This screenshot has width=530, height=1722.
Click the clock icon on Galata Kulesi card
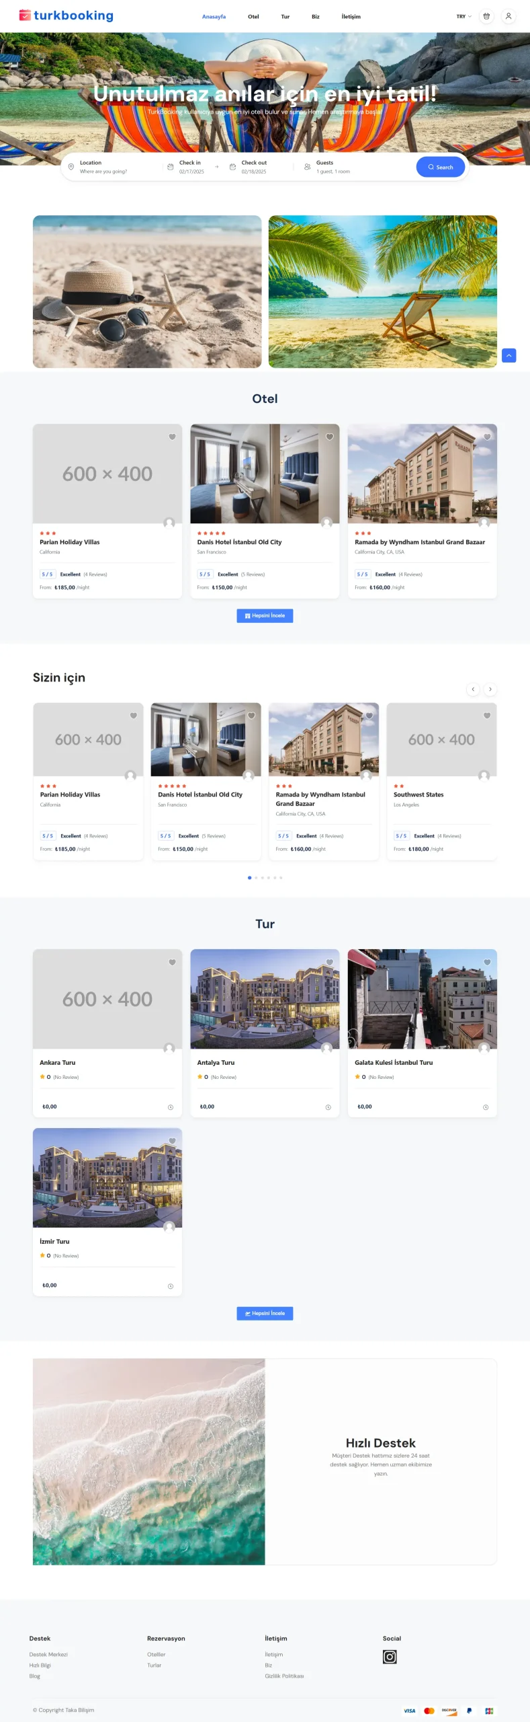click(x=486, y=1107)
